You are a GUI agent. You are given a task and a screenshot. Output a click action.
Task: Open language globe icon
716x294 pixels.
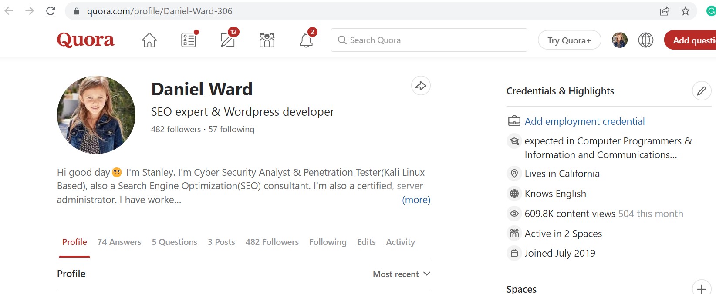coord(645,40)
